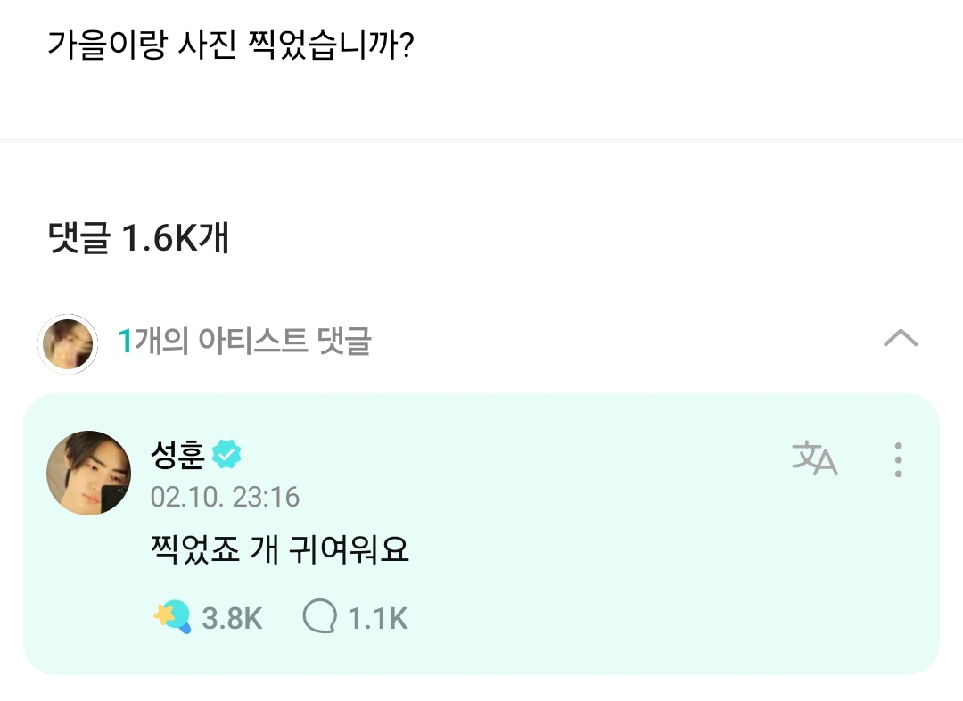This screenshot has width=963, height=701.
Task: Click the timestamp 02.10. 23:16
Action: click(225, 497)
